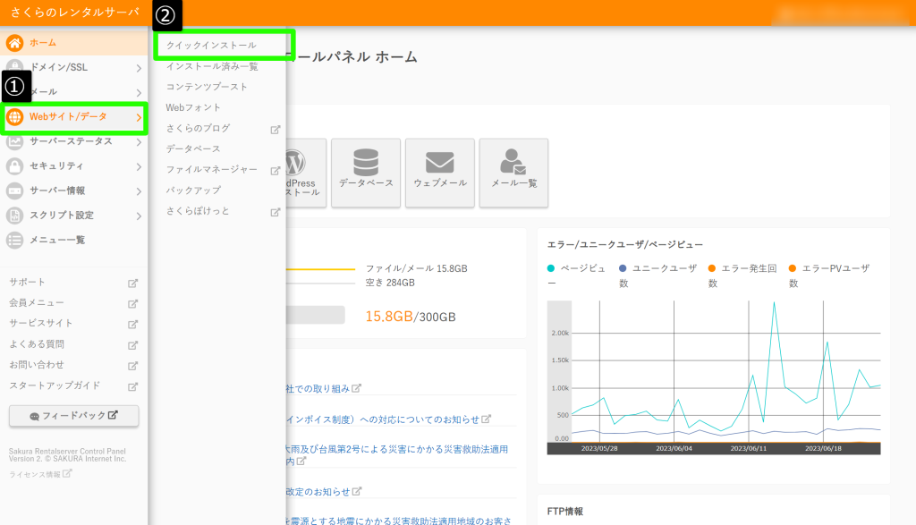The image size is (916, 525).
Task: Select コンテンツブースト from the submenu
Action: coord(207,87)
